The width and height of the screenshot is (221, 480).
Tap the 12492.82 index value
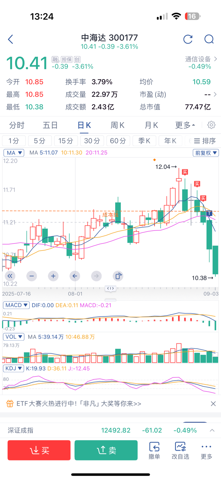(116, 430)
